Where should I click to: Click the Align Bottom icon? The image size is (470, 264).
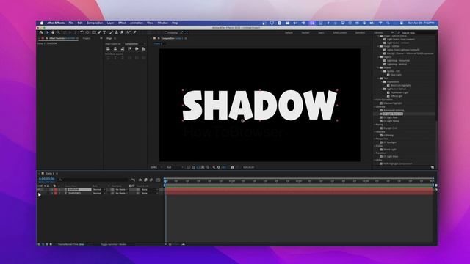[x=144, y=48]
